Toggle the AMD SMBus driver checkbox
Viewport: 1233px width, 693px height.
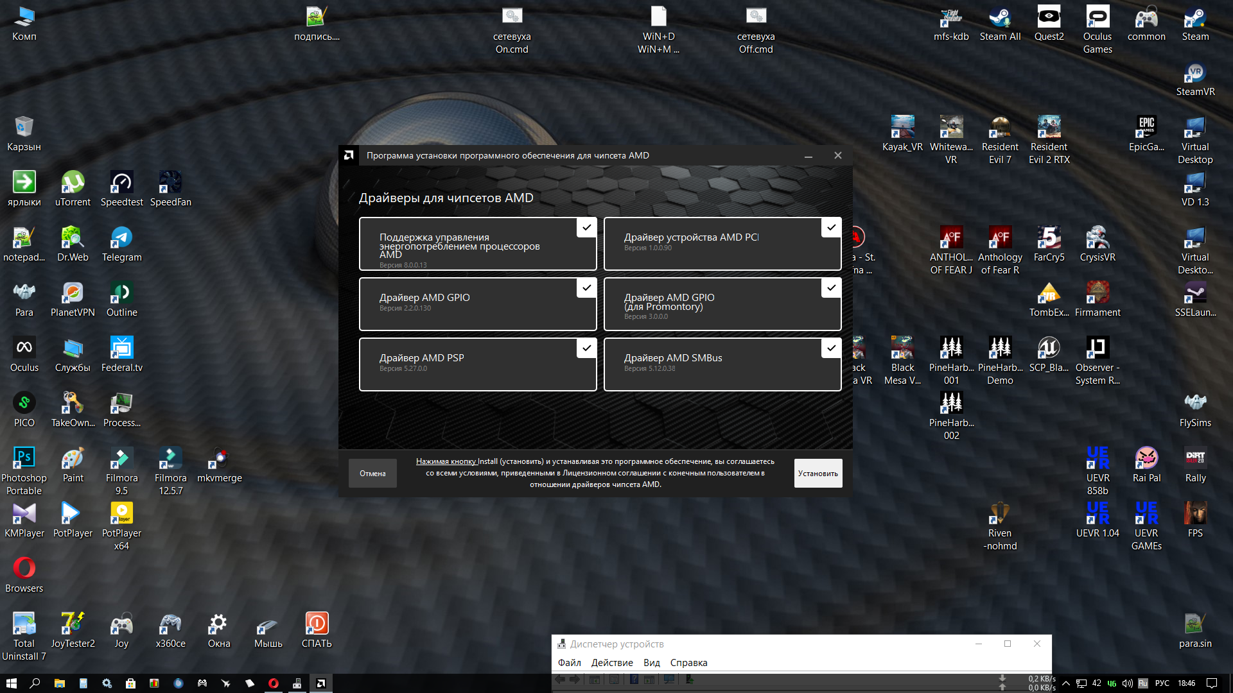pyautogui.click(x=831, y=348)
